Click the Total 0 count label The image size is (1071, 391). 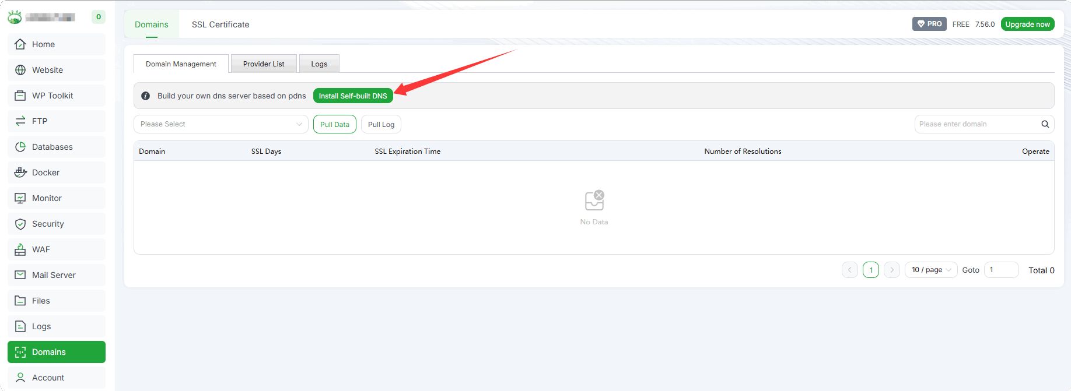(1041, 270)
